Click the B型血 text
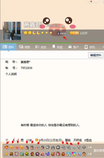This screenshot has width=104, height=158. (88, 140)
